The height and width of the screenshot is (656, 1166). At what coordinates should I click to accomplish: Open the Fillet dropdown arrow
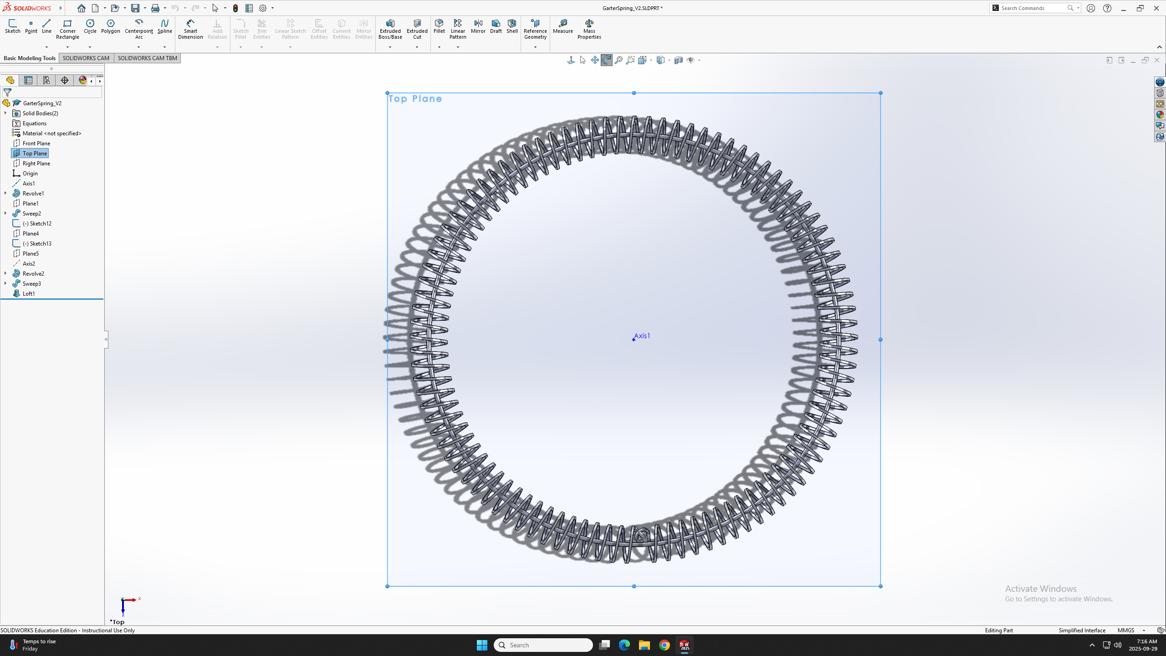439,47
